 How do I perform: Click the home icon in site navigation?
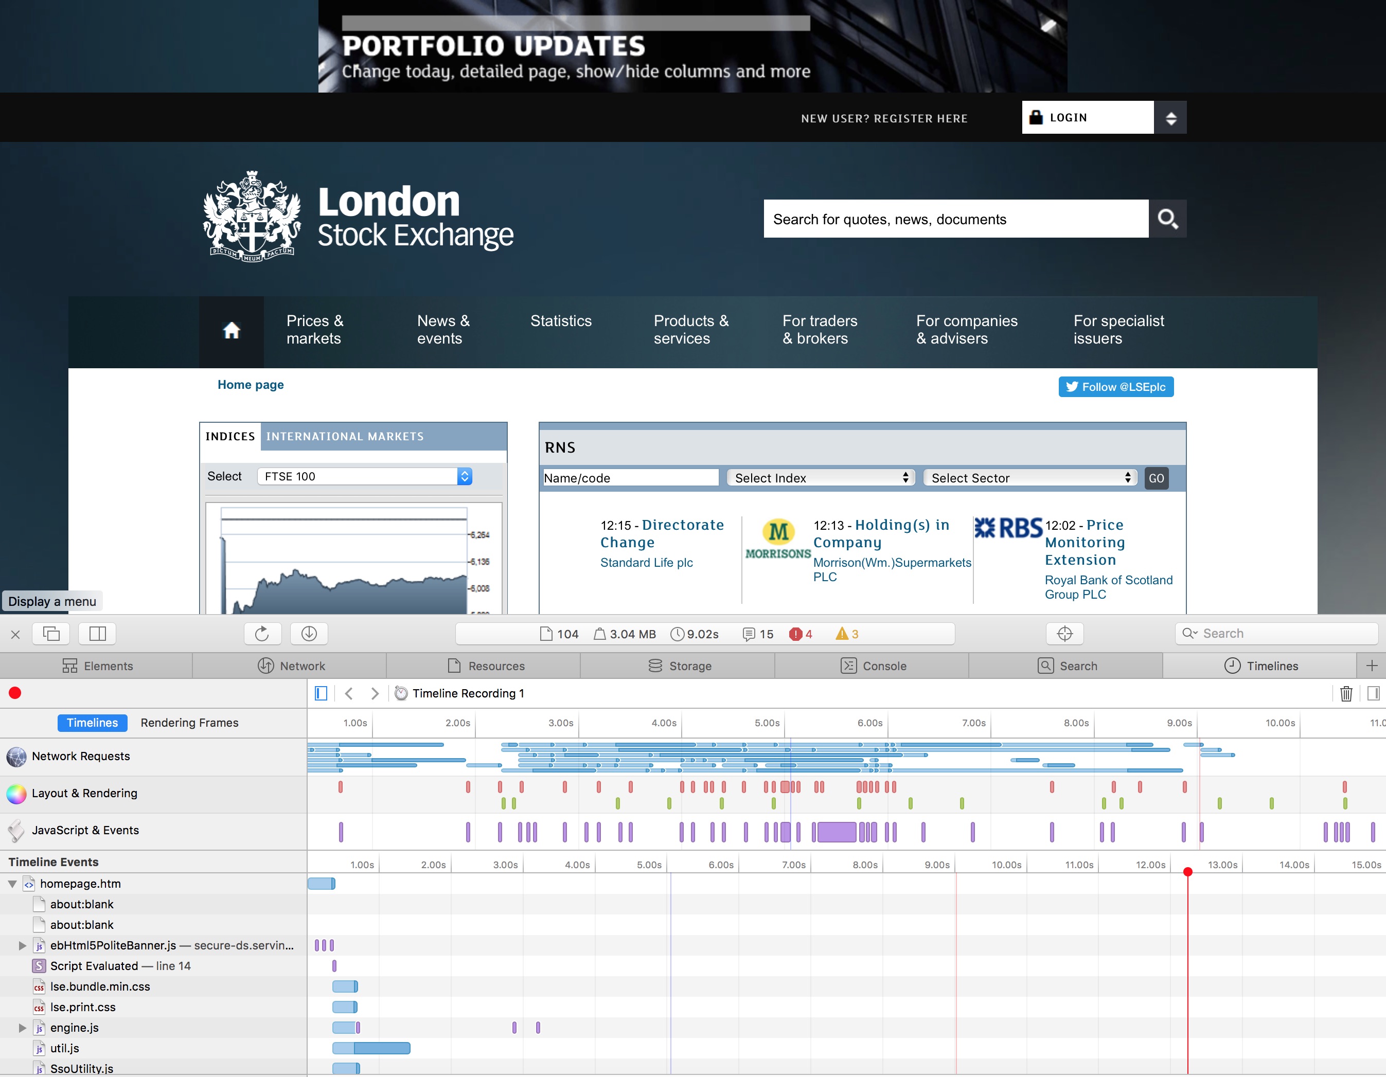232,331
